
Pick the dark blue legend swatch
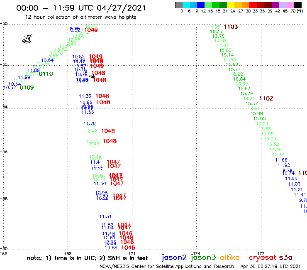point(201,5)
